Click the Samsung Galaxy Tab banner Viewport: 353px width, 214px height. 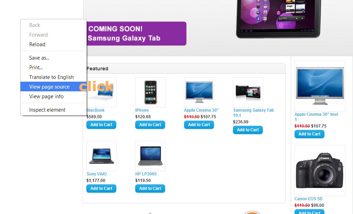click(x=218, y=27)
